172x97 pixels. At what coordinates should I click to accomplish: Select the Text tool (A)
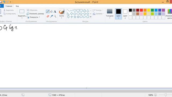[x=55, y=11]
